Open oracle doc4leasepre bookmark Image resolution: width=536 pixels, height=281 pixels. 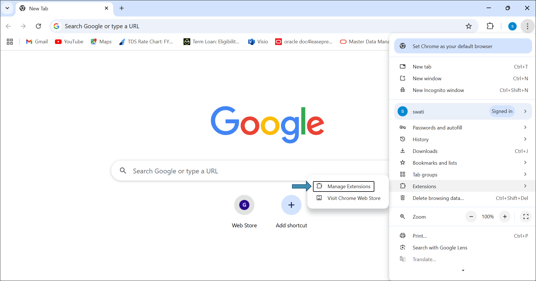[304, 42]
